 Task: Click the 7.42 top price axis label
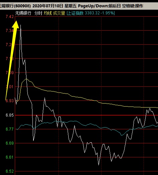10,17
